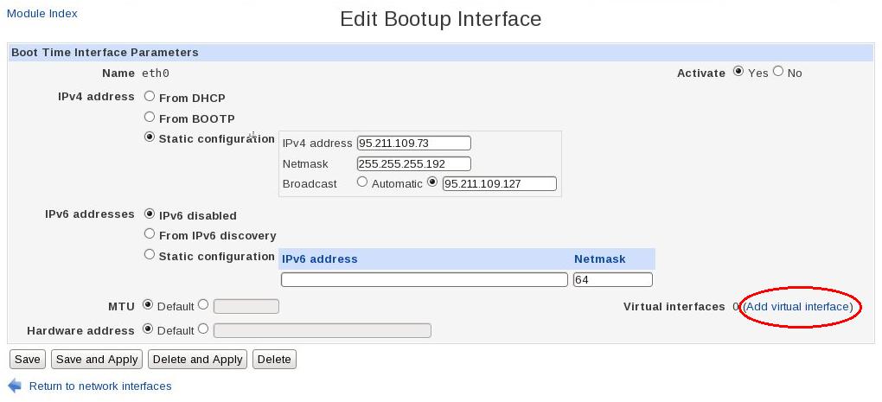The image size is (882, 402).
Task: Enable From IPv6 discovery option
Action: tap(150, 234)
